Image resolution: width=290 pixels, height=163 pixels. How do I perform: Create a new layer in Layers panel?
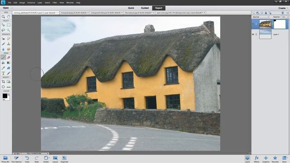(254, 13)
